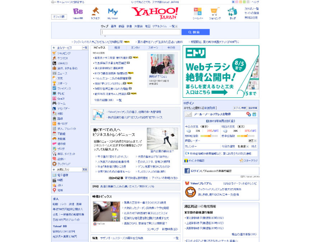Select the その他 news tab

click(x=171, y=47)
